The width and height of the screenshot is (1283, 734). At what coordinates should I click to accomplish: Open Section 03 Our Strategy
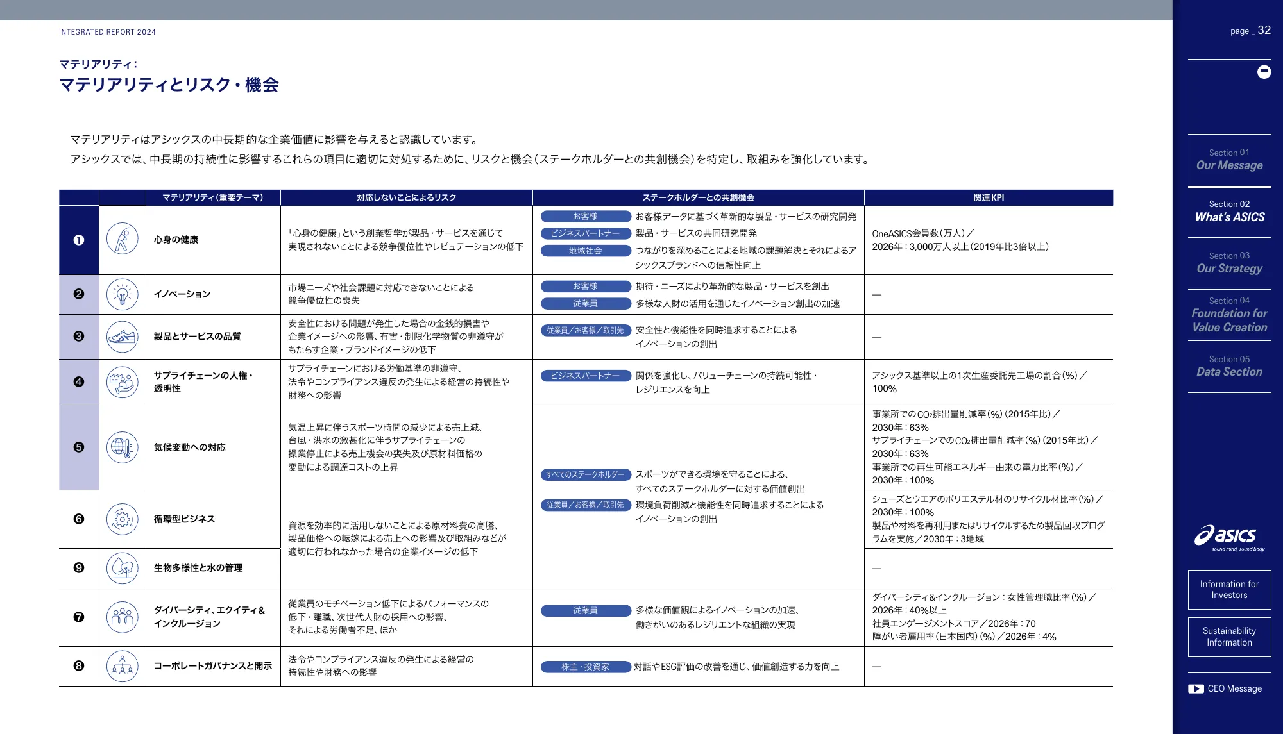1229,263
